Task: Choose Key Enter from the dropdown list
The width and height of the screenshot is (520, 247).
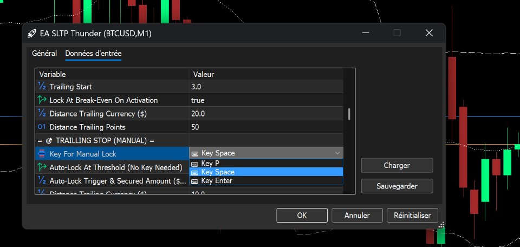Action: coord(266,181)
